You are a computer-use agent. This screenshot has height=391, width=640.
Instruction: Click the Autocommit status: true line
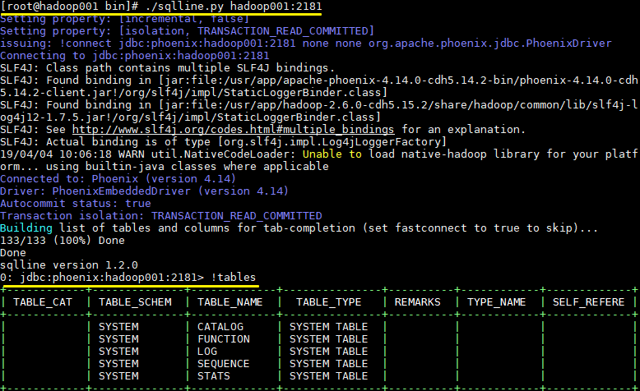(76, 203)
